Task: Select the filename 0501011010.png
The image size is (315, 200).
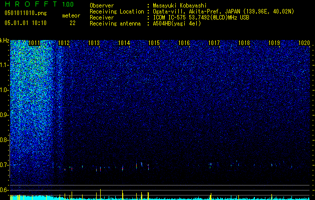Action: [x=26, y=13]
